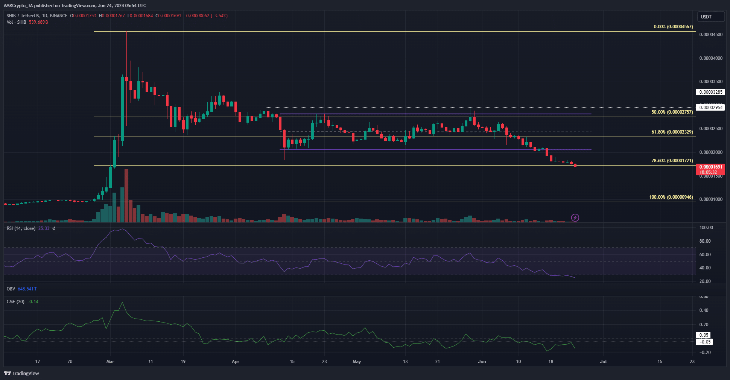Click the 61.80% (0.00002329) Fibonacci label
This screenshot has height=380, width=730.
coord(672,132)
